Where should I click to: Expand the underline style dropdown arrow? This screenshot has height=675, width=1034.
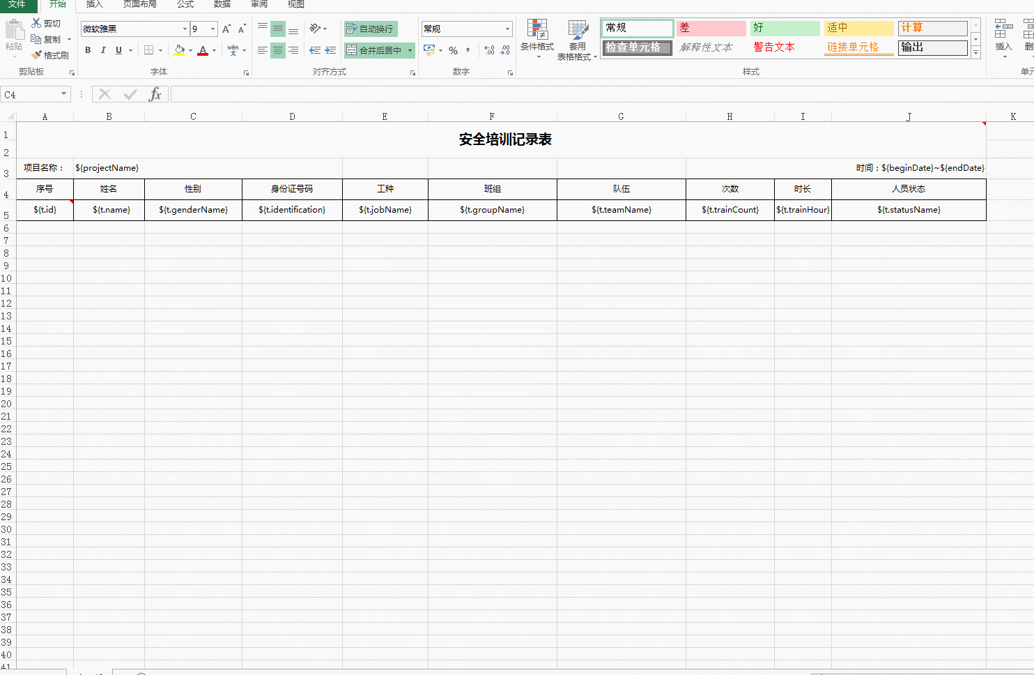[130, 50]
